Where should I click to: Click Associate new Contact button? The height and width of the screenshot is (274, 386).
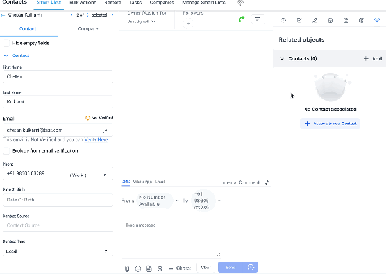(330, 123)
